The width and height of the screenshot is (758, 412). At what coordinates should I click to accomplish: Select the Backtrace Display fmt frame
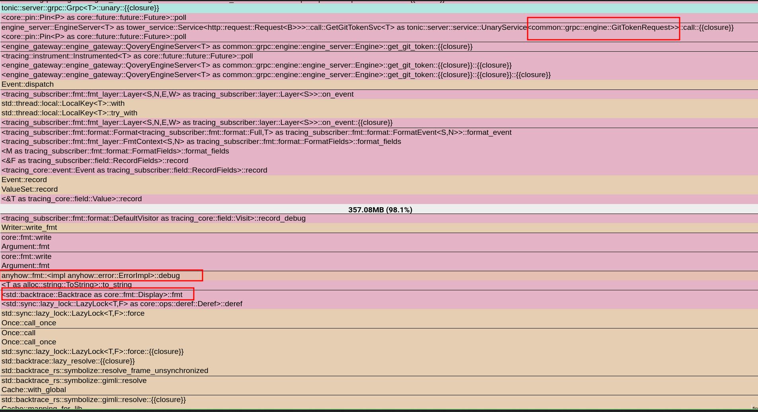(379, 295)
